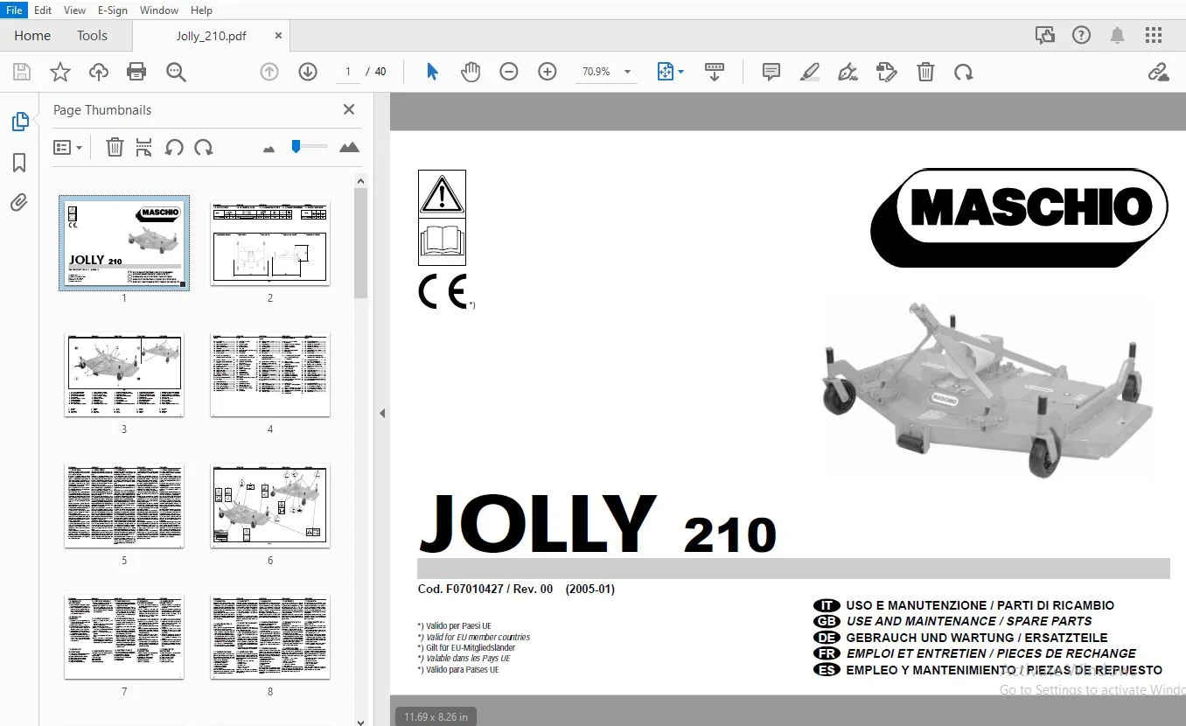Open the File menu
This screenshot has width=1186, height=726.
pyautogui.click(x=15, y=10)
